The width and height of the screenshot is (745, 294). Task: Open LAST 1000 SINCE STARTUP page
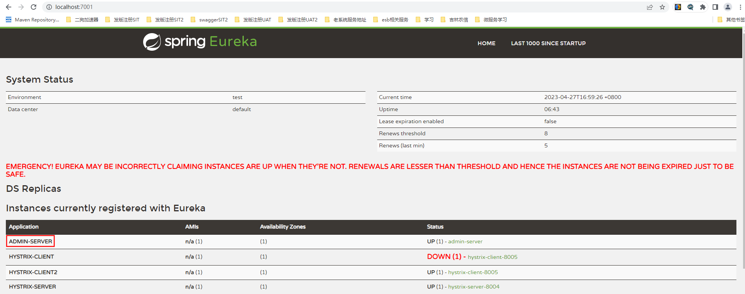point(548,43)
